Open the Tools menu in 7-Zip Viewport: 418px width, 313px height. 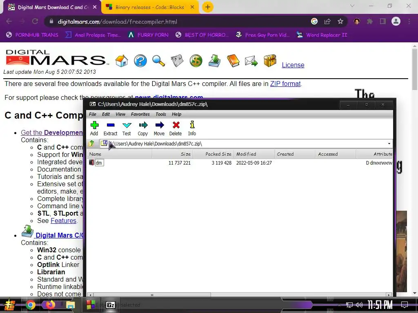click(x=161, y=114)
